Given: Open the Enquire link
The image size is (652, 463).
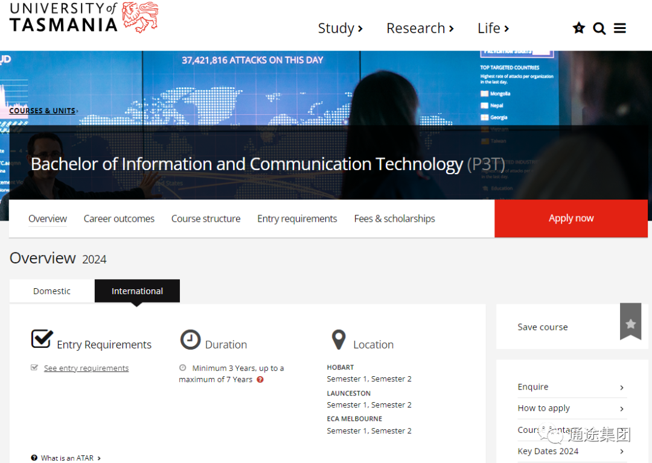Looking at the screenshot, I should 532,387.
